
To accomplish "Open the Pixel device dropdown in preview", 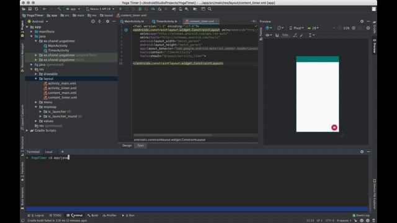I will click(297, 28).
